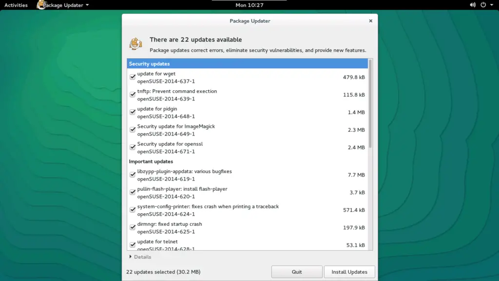The image size is (499, 281).
Task: Click the 1.4 MB size value
Action: [x=356, y=112]
